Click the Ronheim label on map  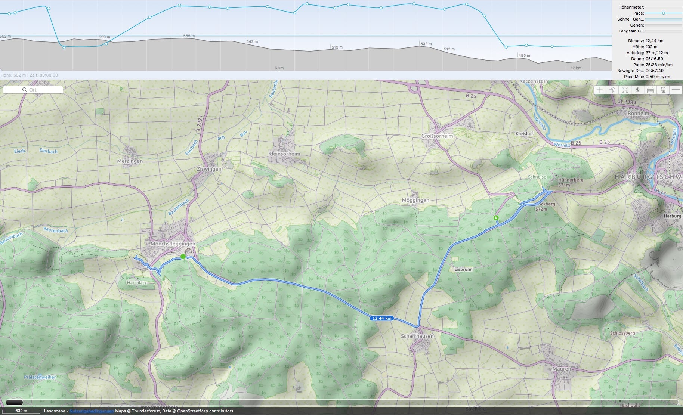(x=638, y=113)
